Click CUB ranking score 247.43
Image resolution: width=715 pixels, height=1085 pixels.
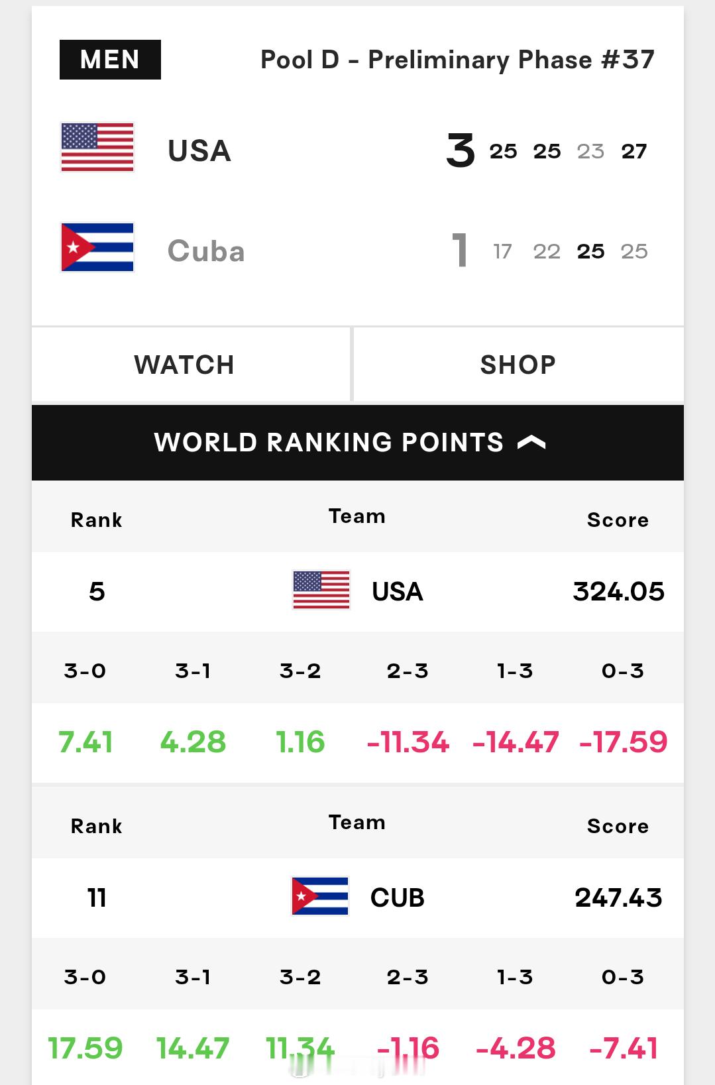point(619,897)
